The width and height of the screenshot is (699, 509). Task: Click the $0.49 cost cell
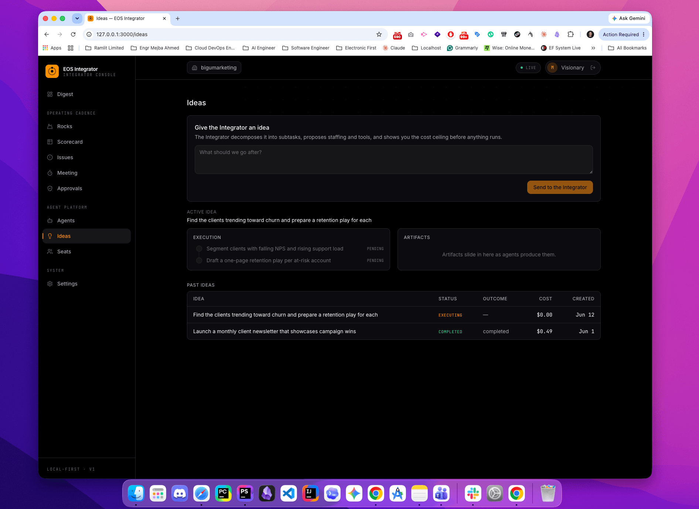tap(544, 331)
